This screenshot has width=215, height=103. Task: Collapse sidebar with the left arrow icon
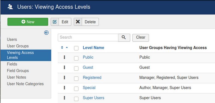46,33
